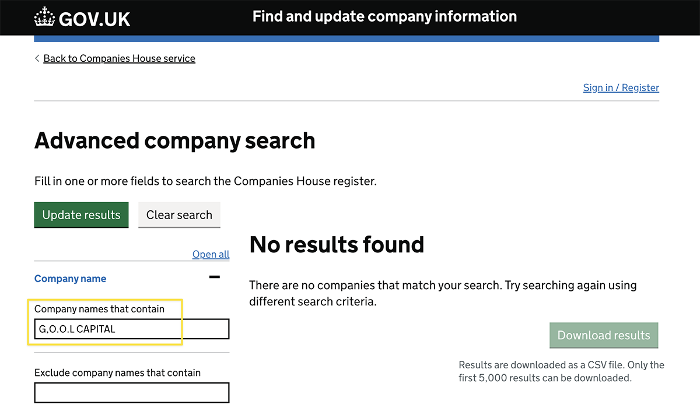Click the green Update results button
Image resolution: width=700 pixels, height=408 pixels.
pyautogui.click(x=81, y=215)
